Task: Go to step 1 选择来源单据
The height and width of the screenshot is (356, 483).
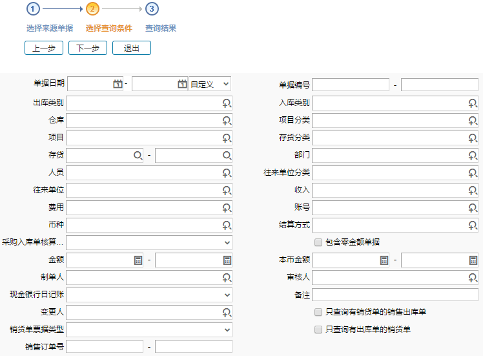Action: (50, 28)
